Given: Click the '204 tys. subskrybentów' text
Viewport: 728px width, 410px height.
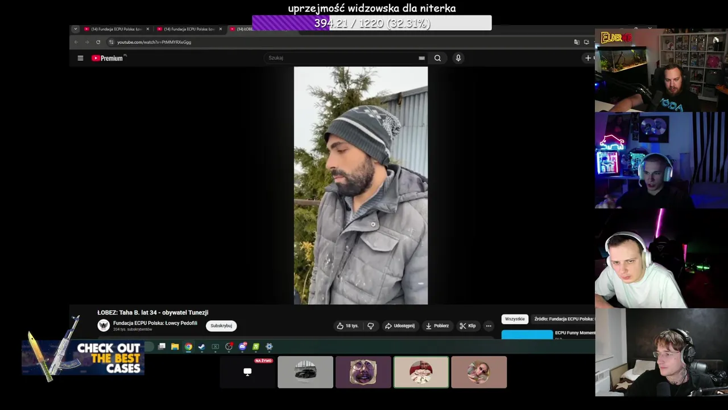Looking at the screenshot, I should [133, 330].
